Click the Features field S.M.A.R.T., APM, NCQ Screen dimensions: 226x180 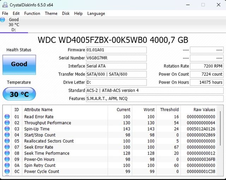[x=155, y=98]
